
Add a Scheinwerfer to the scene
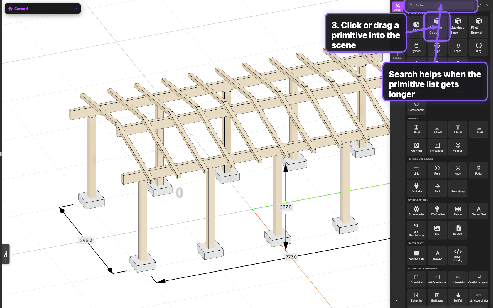(416, 211)
